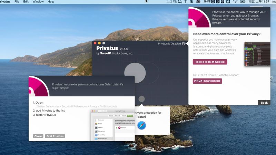Viewport: 276px width, 155px height.
Task: Click the Take a look at Cookie button
Action: 210,62
